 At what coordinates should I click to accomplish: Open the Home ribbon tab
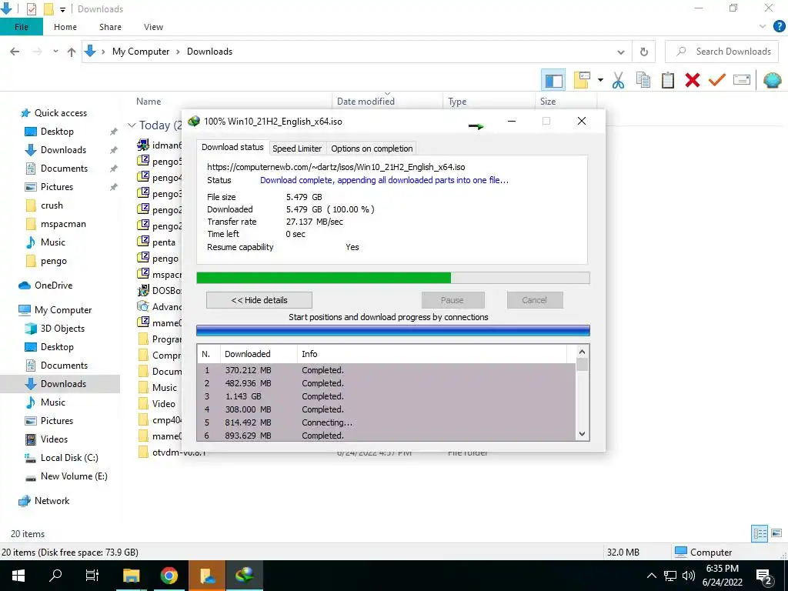coord(65,27)
